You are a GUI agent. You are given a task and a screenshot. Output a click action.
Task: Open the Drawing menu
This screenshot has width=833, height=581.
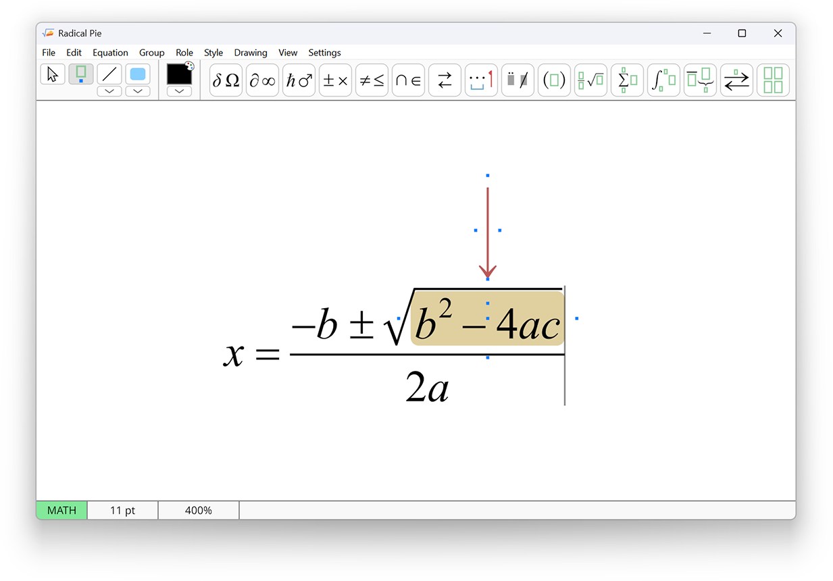pos(251,52)
